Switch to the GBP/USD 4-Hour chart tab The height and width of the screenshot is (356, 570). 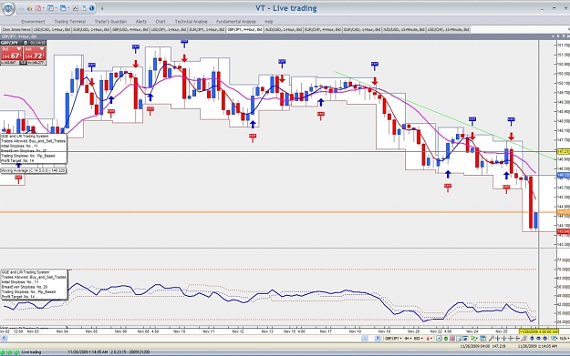click(130, 29)
